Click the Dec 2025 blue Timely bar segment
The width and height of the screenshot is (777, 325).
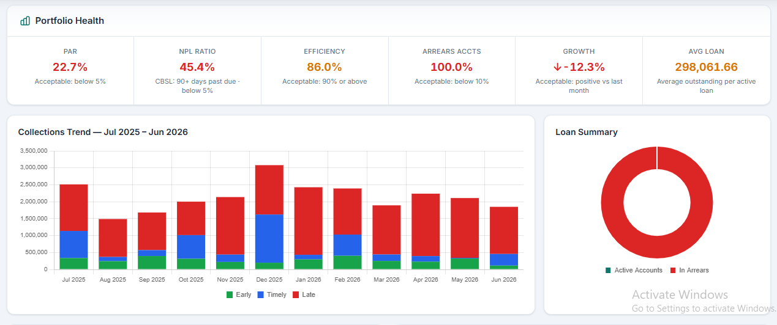pos(269,239)
